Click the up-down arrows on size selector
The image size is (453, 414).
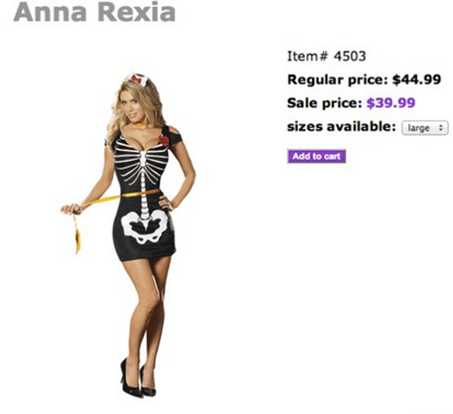tap(441, 128)
